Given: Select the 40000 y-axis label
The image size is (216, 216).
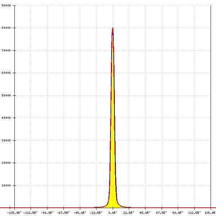Looking at the screenshot, I should 6,118.
